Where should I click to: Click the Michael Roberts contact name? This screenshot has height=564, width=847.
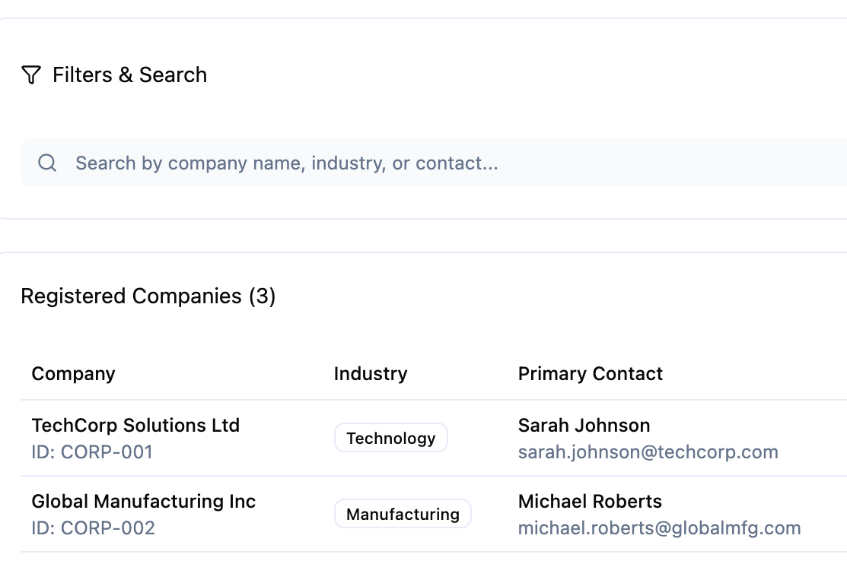coord(590,502)
